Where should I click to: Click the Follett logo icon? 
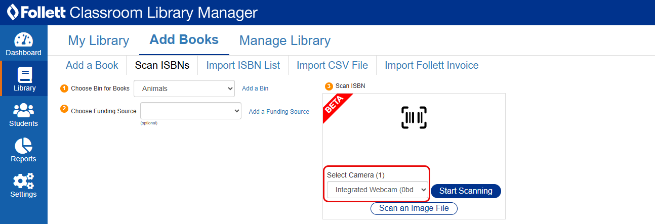point(12,12)
